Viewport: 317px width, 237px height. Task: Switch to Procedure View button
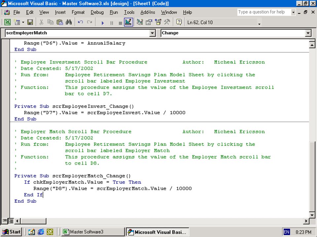tap(5, 221)
